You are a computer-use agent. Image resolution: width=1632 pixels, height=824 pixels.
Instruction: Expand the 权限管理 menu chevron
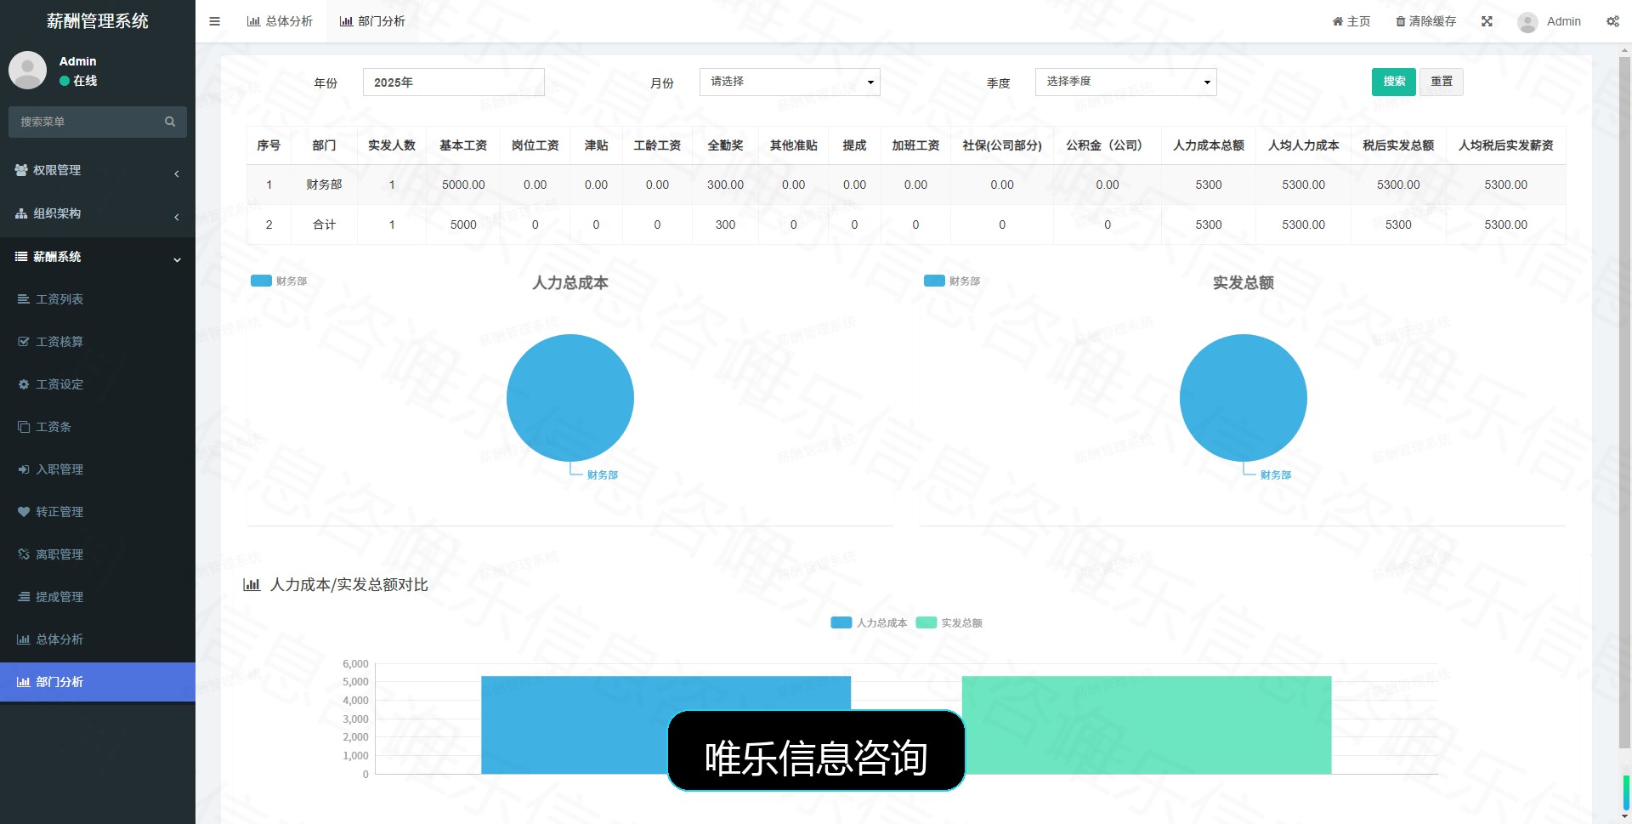[x=177, y=173]
